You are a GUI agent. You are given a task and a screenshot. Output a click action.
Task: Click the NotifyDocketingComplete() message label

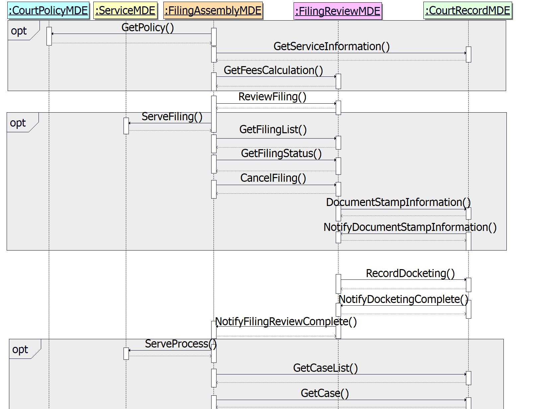[x=403, y=299]
